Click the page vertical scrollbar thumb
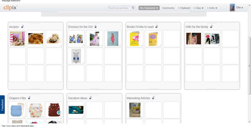Viewport: 251px width, 127px height. (249, 66)
